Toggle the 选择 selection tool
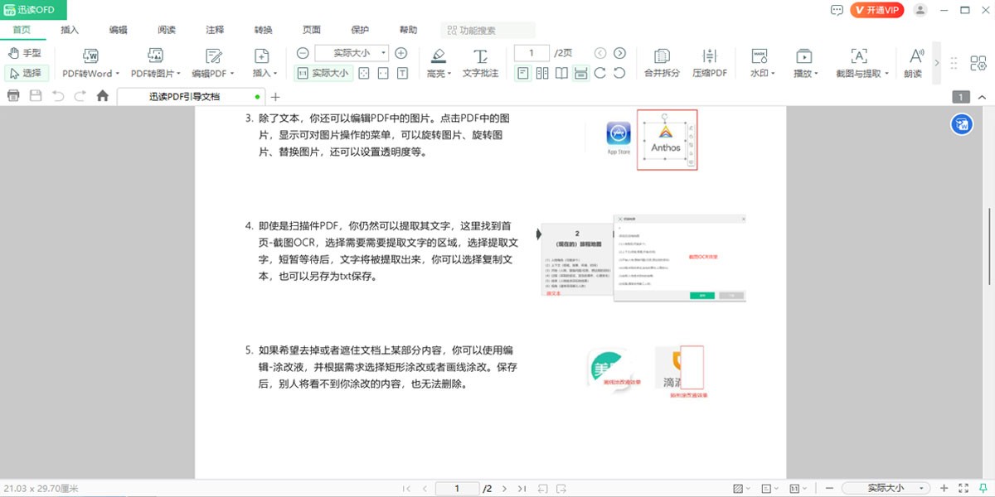 (x=26, y=73)
